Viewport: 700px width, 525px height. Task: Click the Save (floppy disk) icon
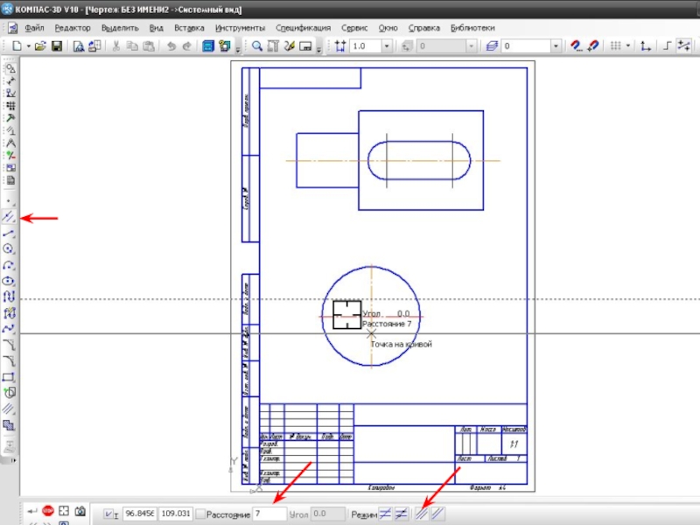coord(56,46)
